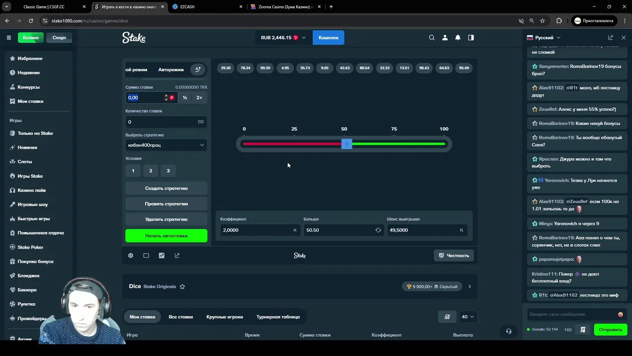
Task: Select condition 1
Action: coord(133,171)
